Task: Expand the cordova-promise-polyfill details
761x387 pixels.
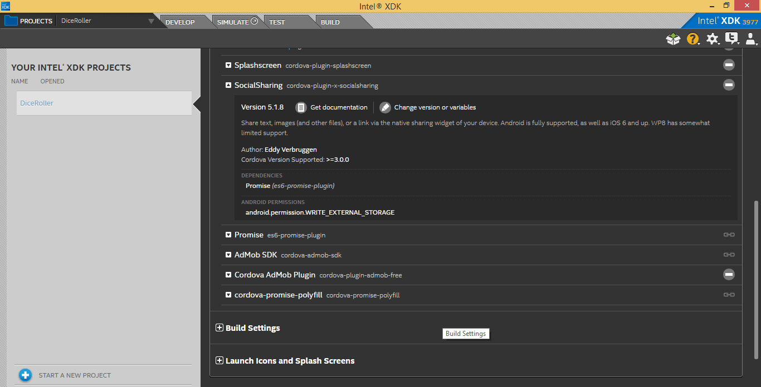Action: coord(228,295)
